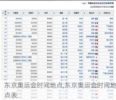Click Netherlands flag in the 第九届 row

pos(96,47)
